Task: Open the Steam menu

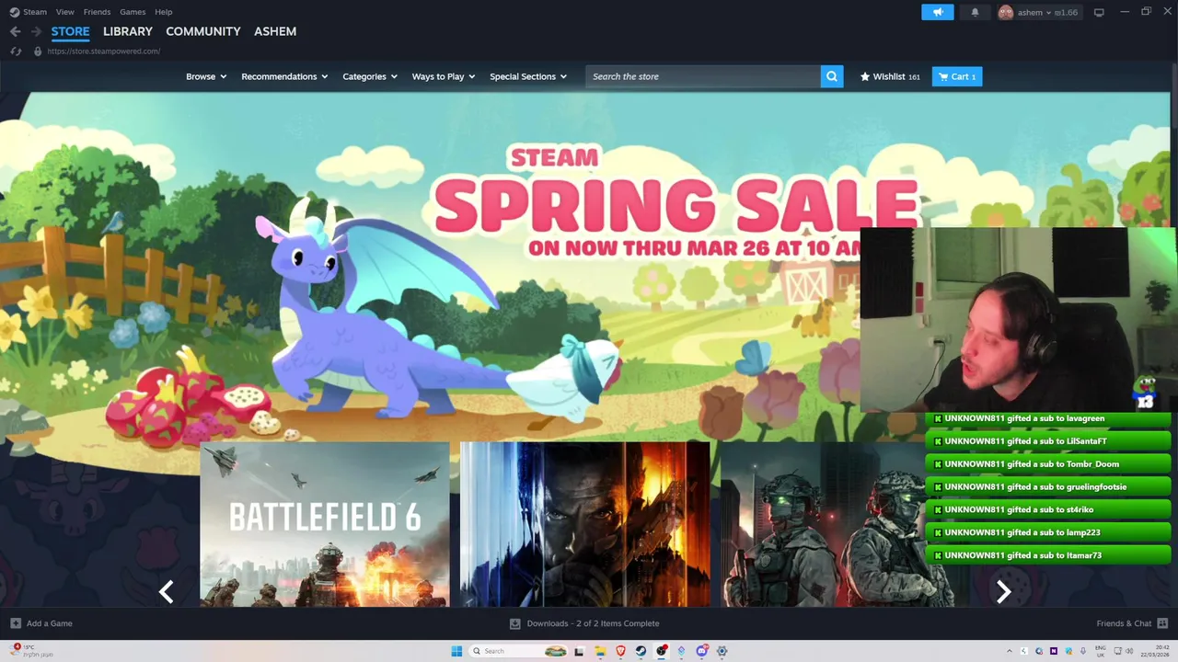Action: (35, 12)
